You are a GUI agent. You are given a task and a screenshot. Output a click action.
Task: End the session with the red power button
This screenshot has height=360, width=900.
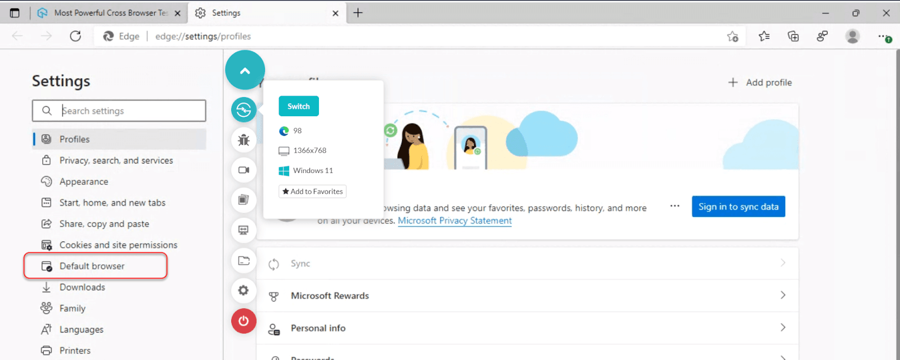[x=244, y=321]
